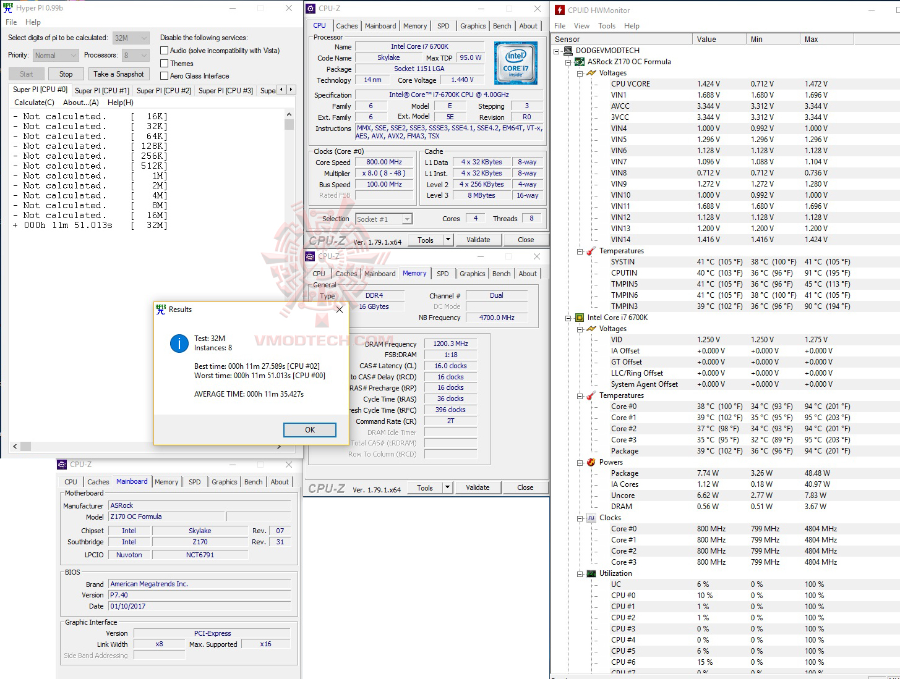Viewport: 900px width, 679px height.
Task: Click the Voltages icon above the VID row
Action: coord(591,329)
